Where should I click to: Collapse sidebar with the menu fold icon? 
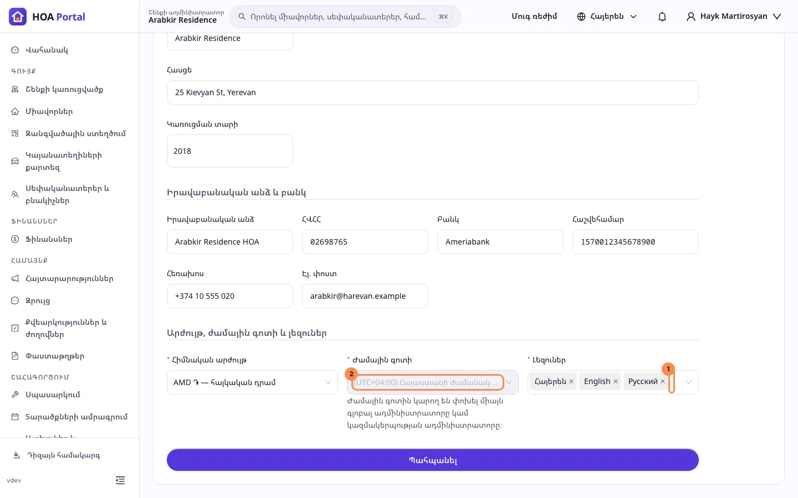[x=120, y=480]
